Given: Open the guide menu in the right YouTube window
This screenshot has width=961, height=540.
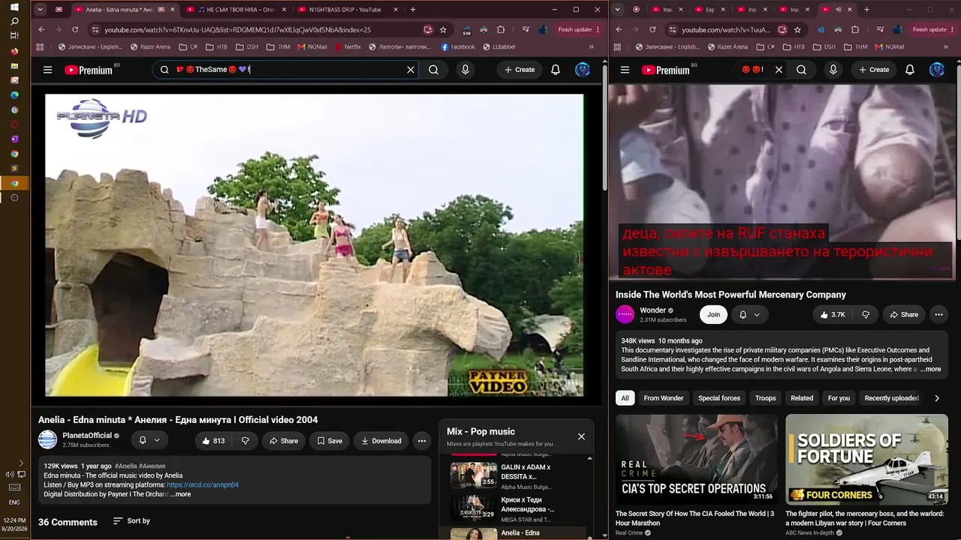Looking at the screenshot, I should (625, 70).
